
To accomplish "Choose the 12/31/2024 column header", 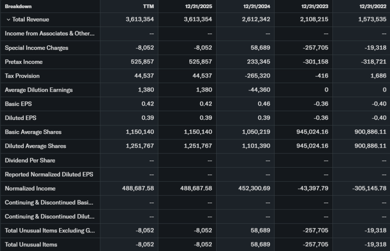I will click(x=257, y=6).
